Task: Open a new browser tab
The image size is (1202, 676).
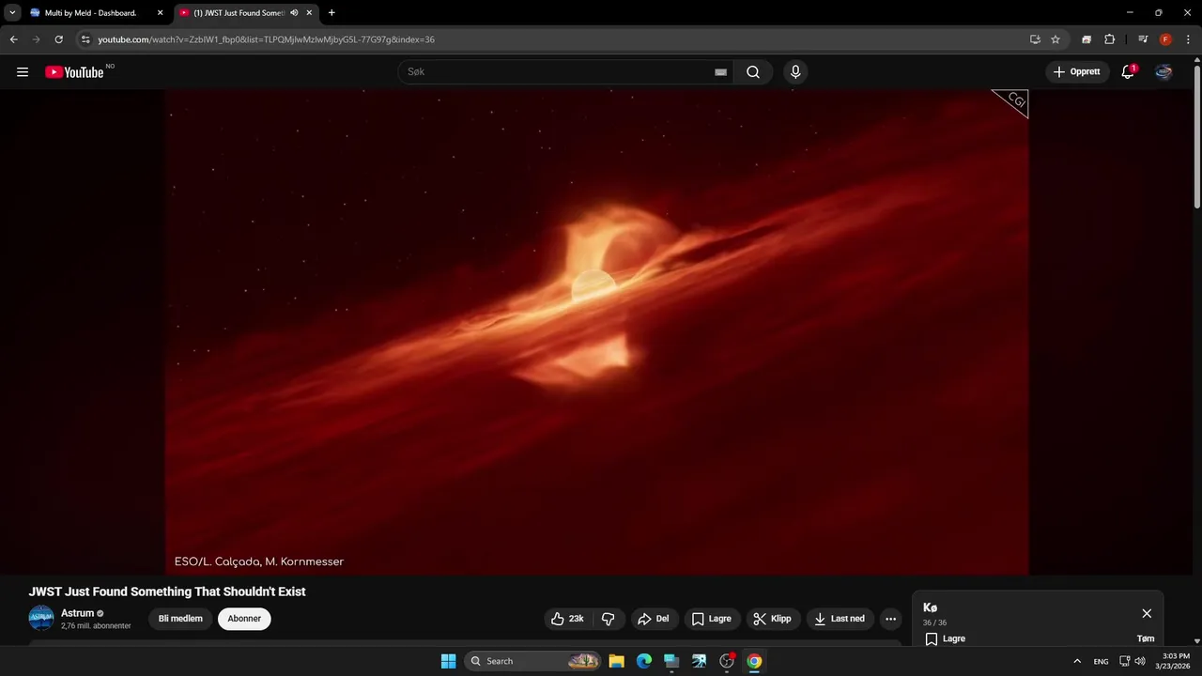Action: coord(331,13)
